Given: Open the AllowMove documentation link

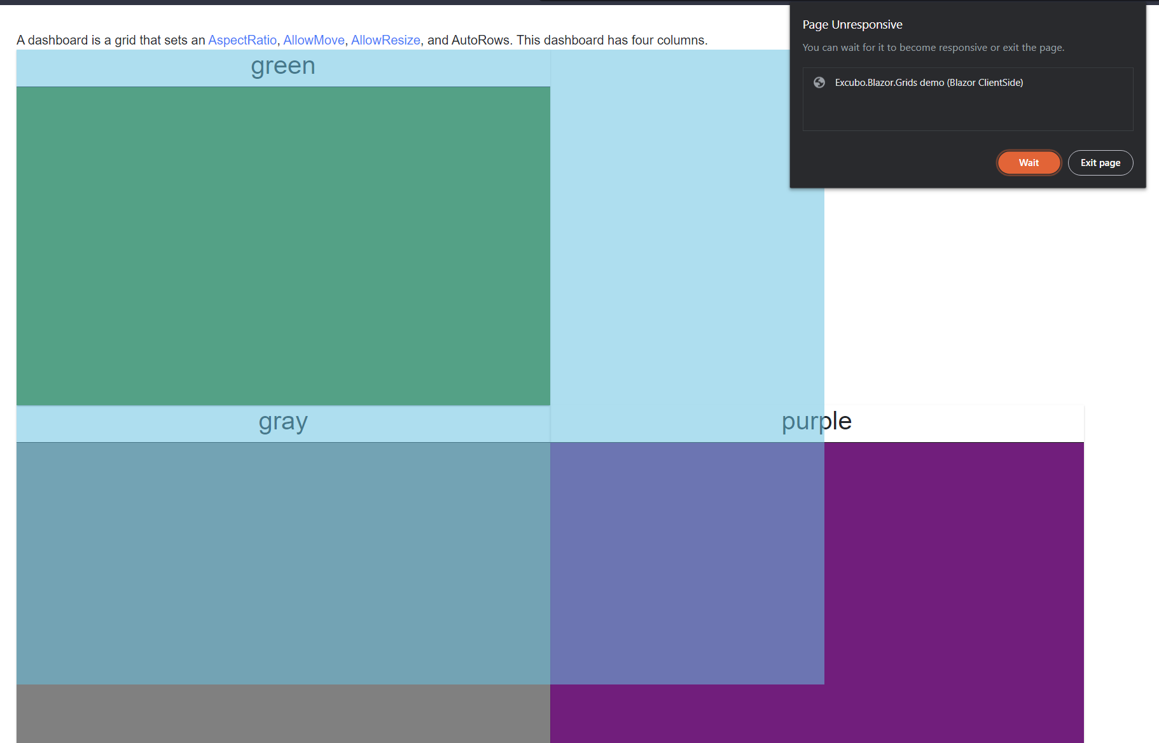Looking at the screenshot, I should click(x=314, y=39).
